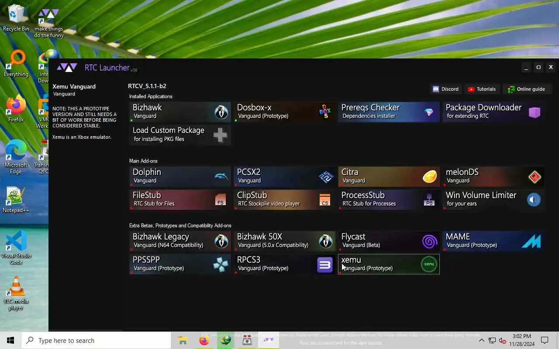
Task: Click the FileStub FS icon
Action: 221,200
